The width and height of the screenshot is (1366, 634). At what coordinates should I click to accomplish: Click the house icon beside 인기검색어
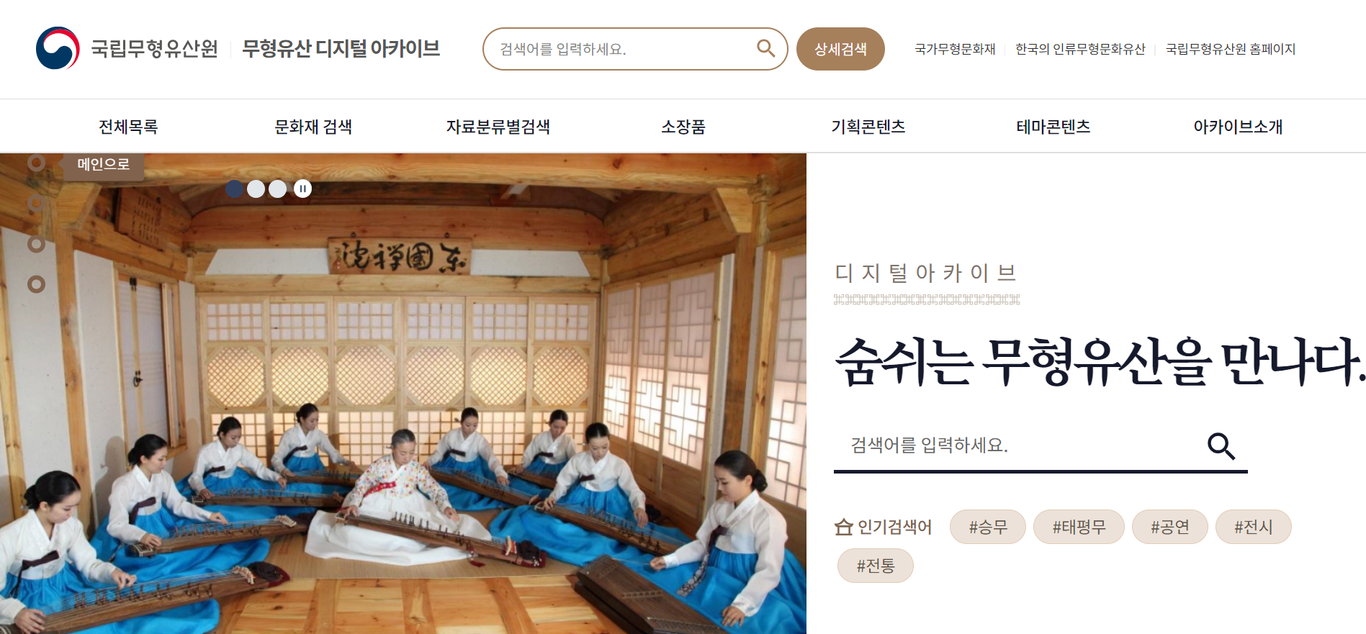pyautogui.click(x=843, y=527)
